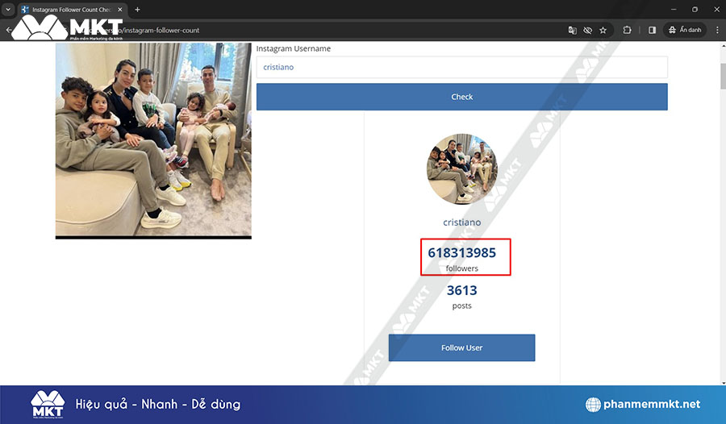Open the tab search dropdown arrow
The width and height of the screenshot is (726, 424).
[8, 9]
